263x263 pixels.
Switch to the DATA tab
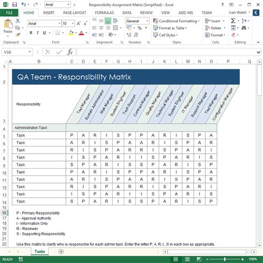[127, 13]
